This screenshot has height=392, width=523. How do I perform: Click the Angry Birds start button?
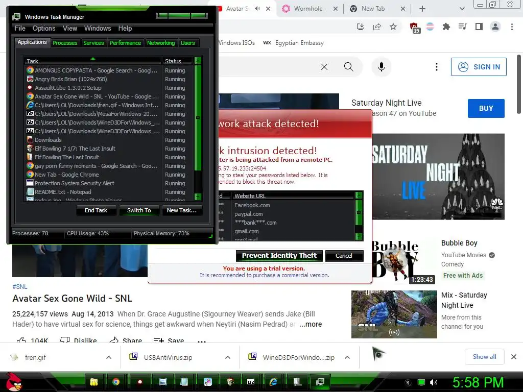13,382
